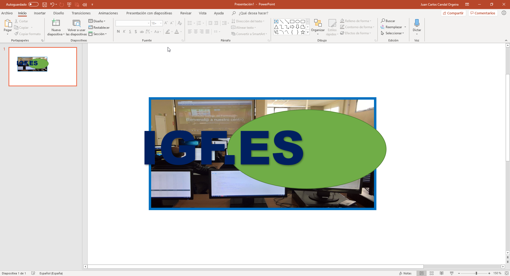Viewport: 510px width, 276px height.
Task: Pick a font color from the swatch
Action: pyautogui.click(x=177, y=32)
